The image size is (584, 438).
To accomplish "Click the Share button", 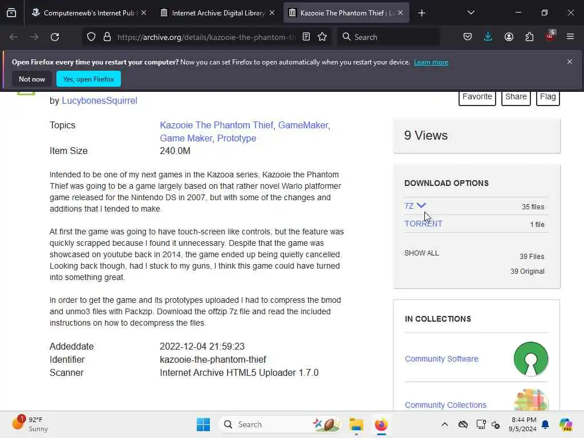I will pos(516,98).
